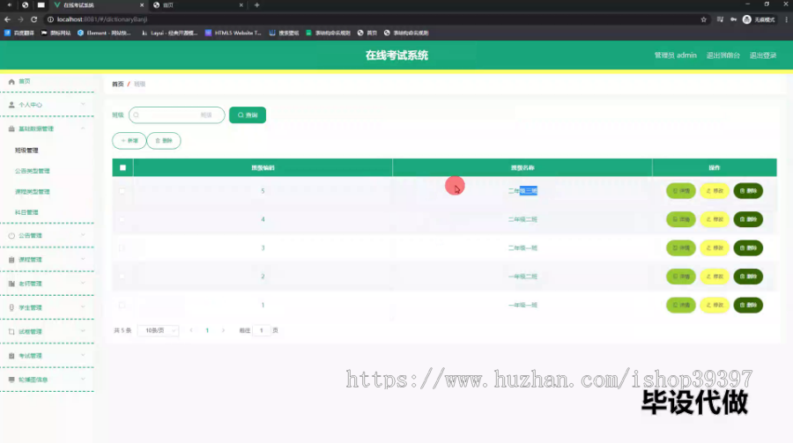Check the box for row 4 二年级二班
The height and width of the screenshot is (443, 793).
click(x=122, y=219)
